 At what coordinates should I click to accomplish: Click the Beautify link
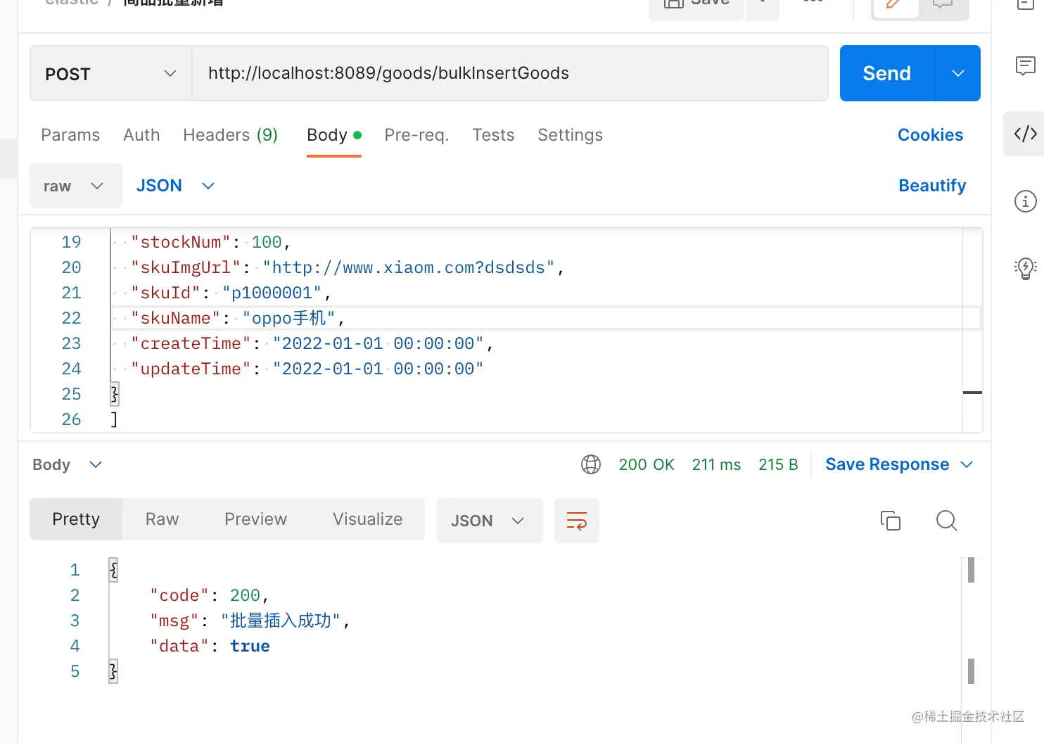pos(932,186)
